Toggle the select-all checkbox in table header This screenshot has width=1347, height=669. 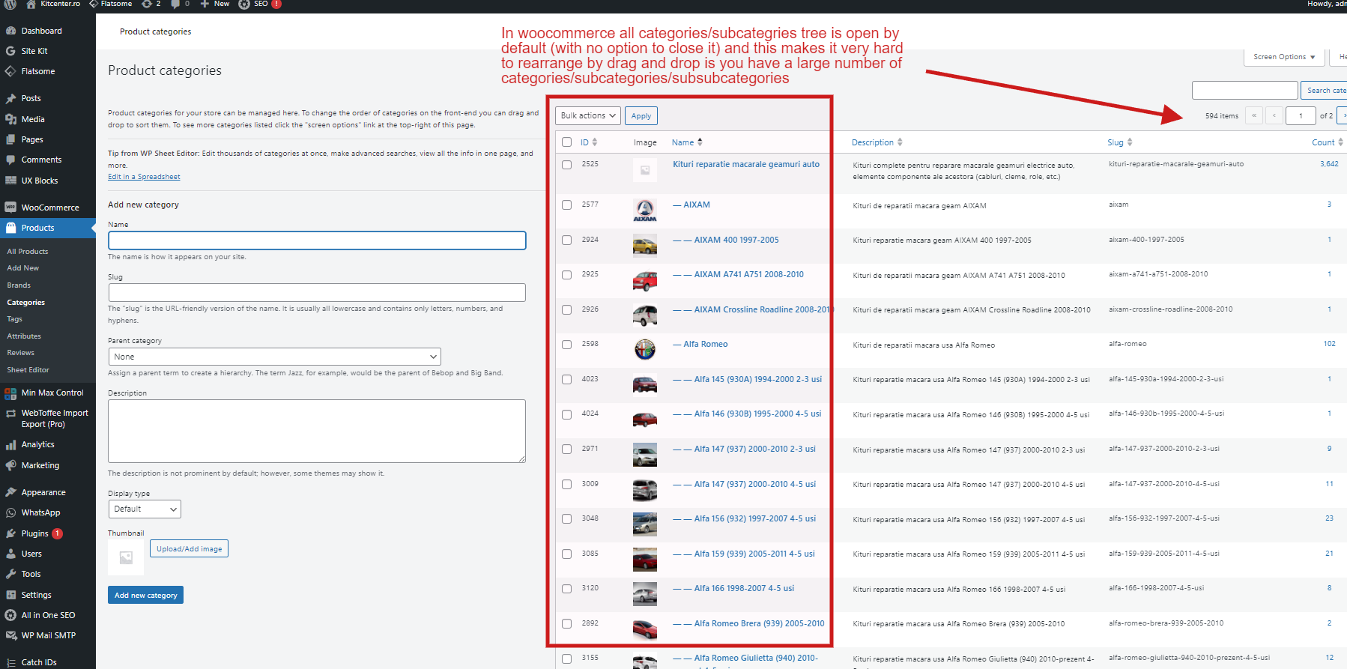point(566,142)
